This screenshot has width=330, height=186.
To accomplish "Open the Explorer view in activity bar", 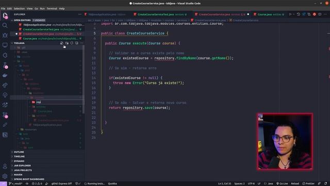I will (5, 16).
